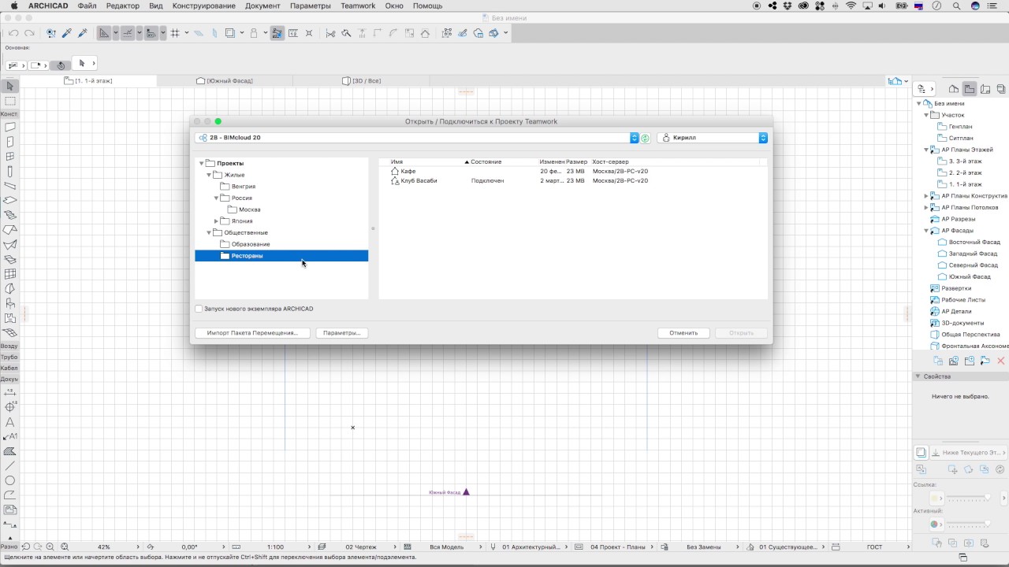Select the Label tool in the toolbox
This screenshot has height=567, width=1009.
point(10,436)
